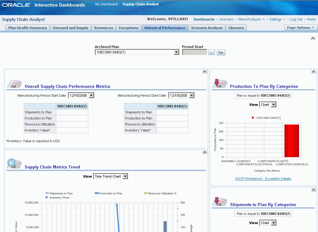Open Supply Chain Analyst dashboard in header
The width and height of the screenshot is (318, 232).
pos(140,4)
